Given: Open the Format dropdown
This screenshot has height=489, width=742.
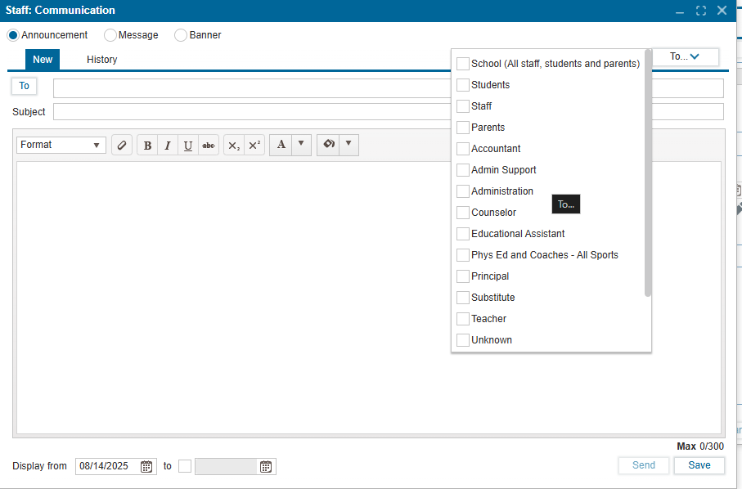Looking at the screenshot, I should [x=61, y=145].
